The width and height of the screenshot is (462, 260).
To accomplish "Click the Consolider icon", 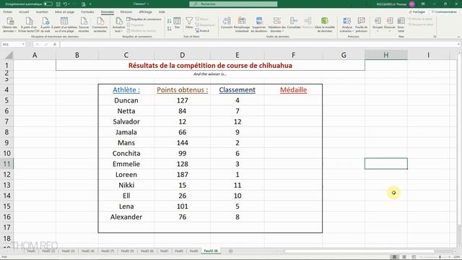I will pos(294,22).
